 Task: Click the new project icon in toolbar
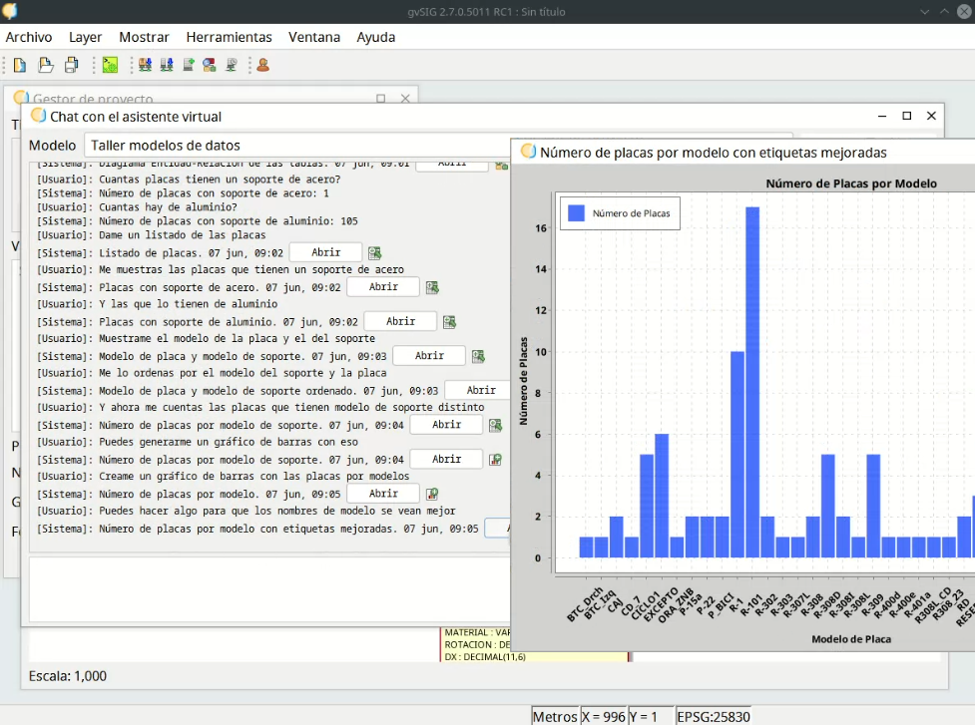pyautogui.click(x=20, y=65)
